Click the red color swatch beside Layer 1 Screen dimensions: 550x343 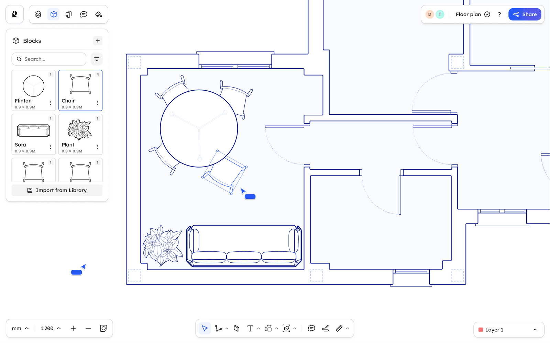click(x=481, y=330)
